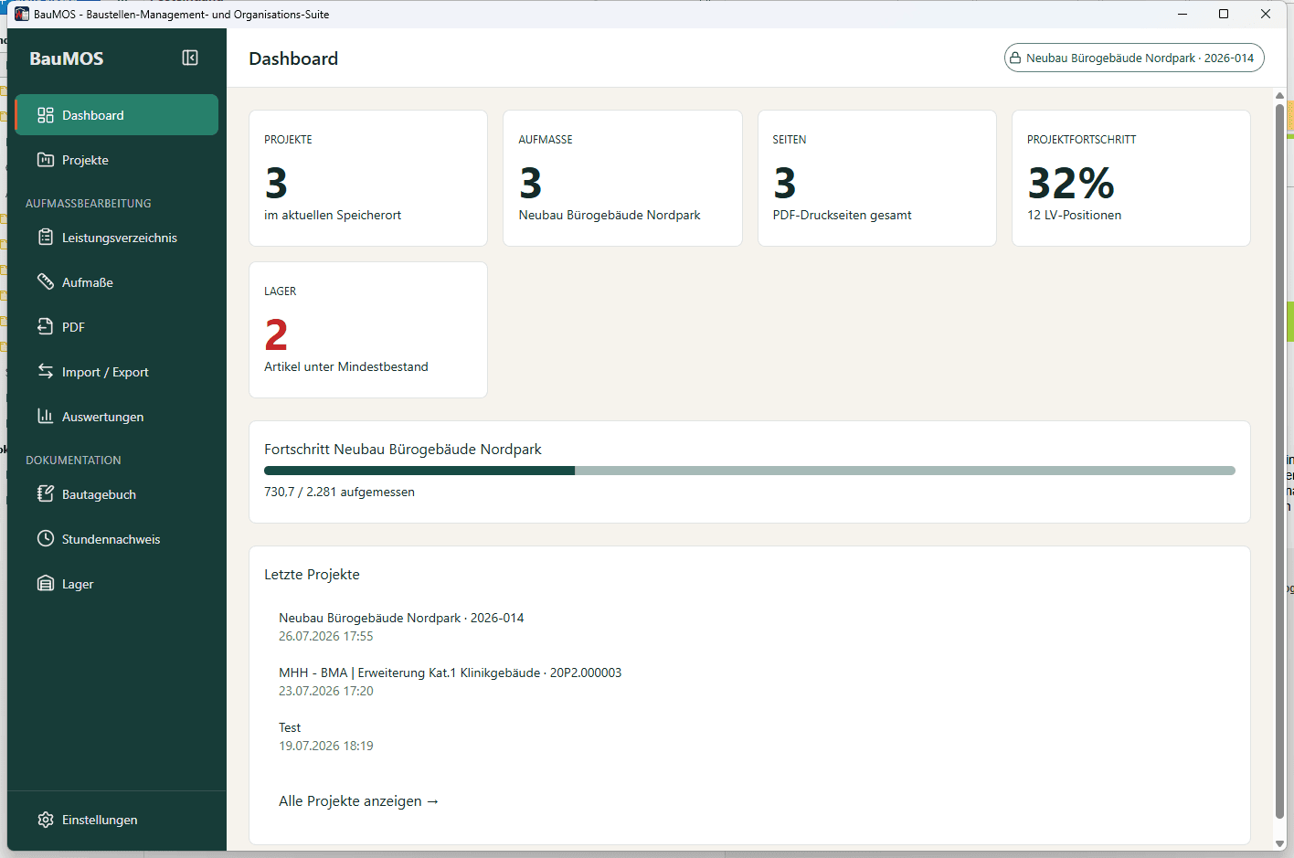Click the text im aktuellen Speicherort

333,215
